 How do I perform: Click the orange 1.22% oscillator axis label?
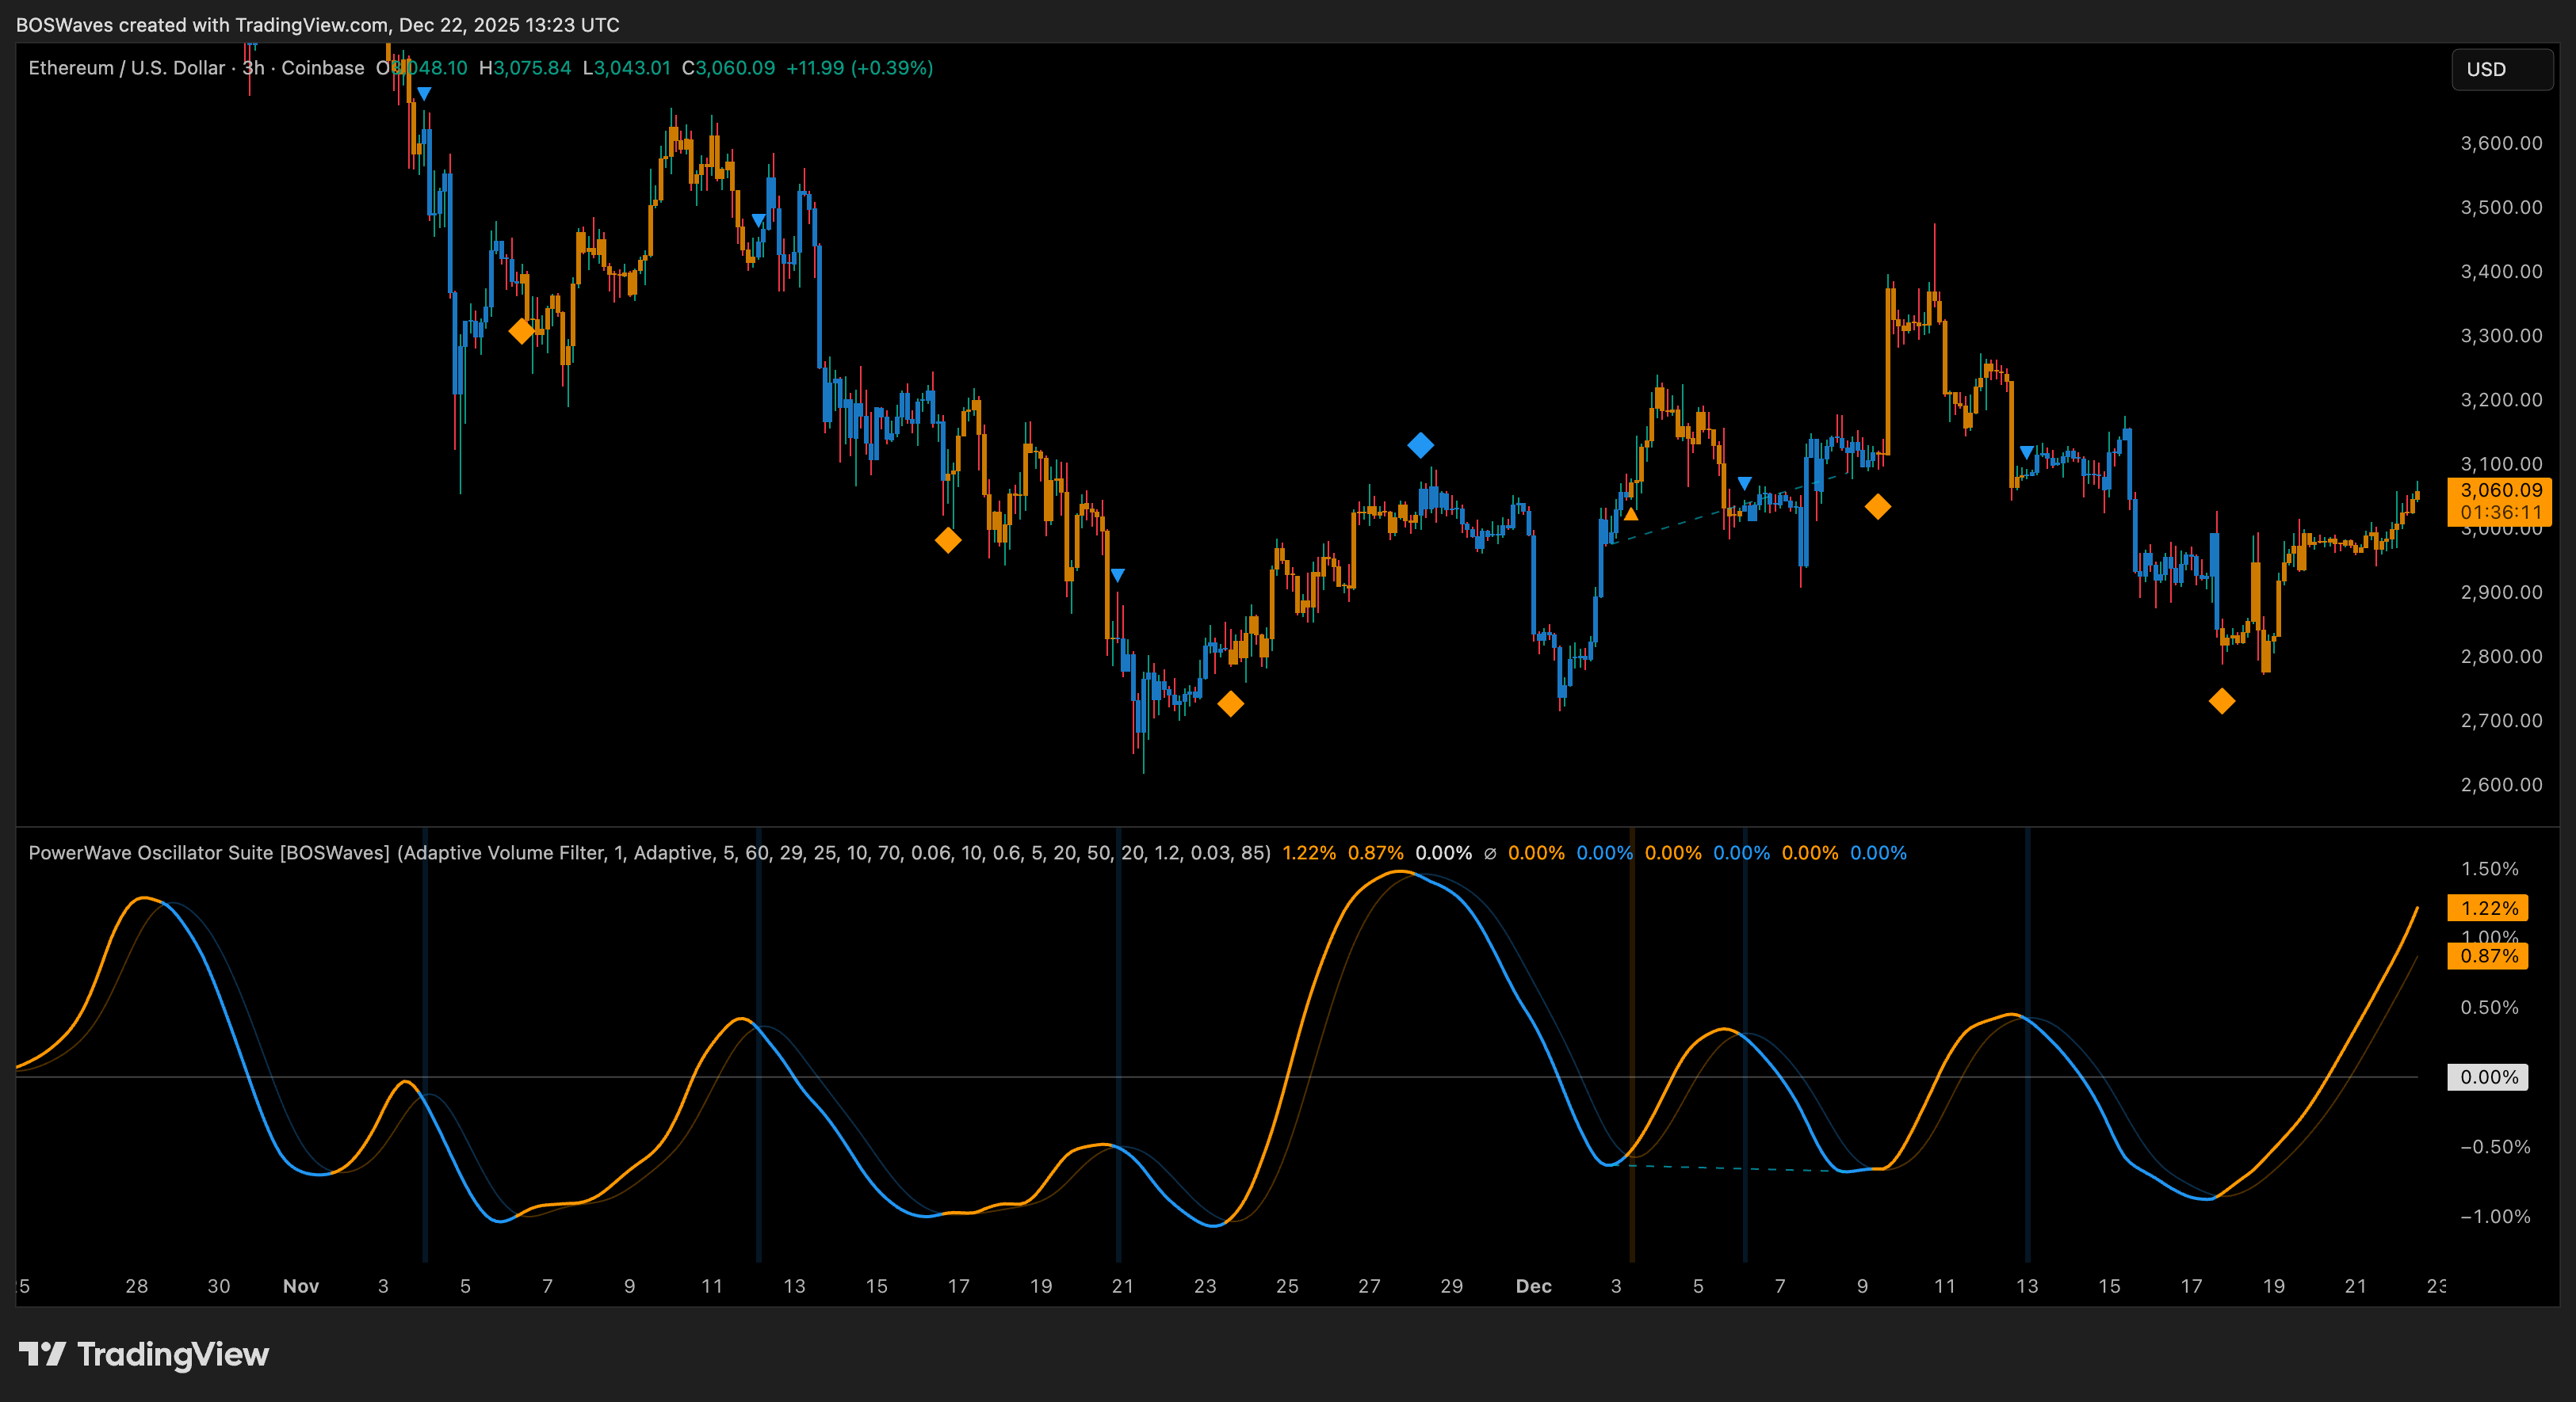click(x=2488, y=908)
